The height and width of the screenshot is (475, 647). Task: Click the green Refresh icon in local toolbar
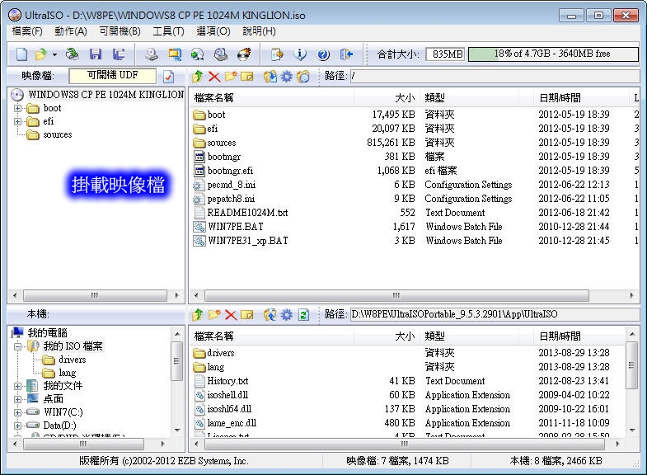point(303,315)
